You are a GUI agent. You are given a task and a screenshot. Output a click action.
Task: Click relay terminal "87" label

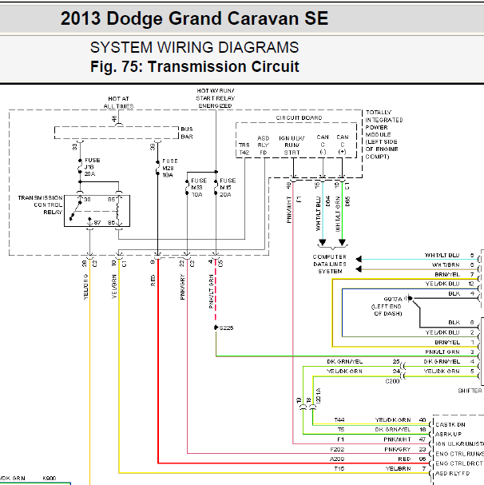click(97, 222)
